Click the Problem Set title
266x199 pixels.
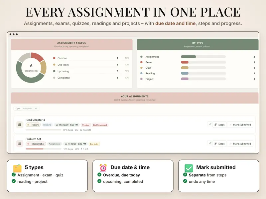pos(33,139)
